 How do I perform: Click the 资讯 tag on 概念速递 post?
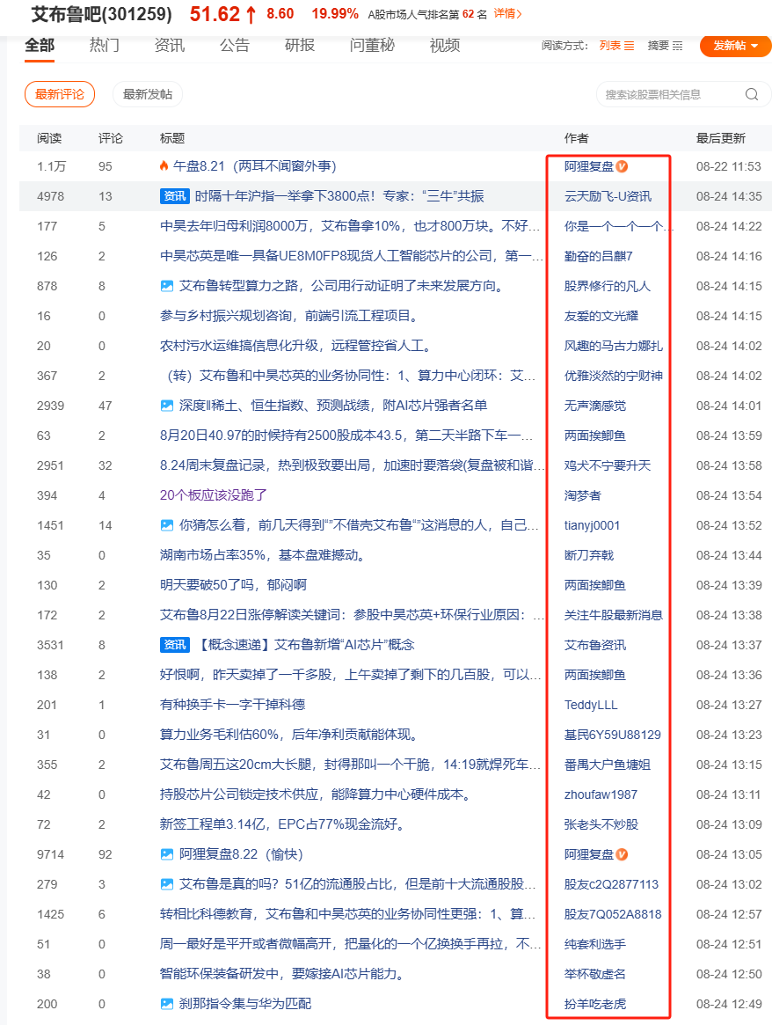tap(174, 645)
